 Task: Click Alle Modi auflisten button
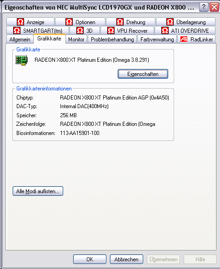38,191
